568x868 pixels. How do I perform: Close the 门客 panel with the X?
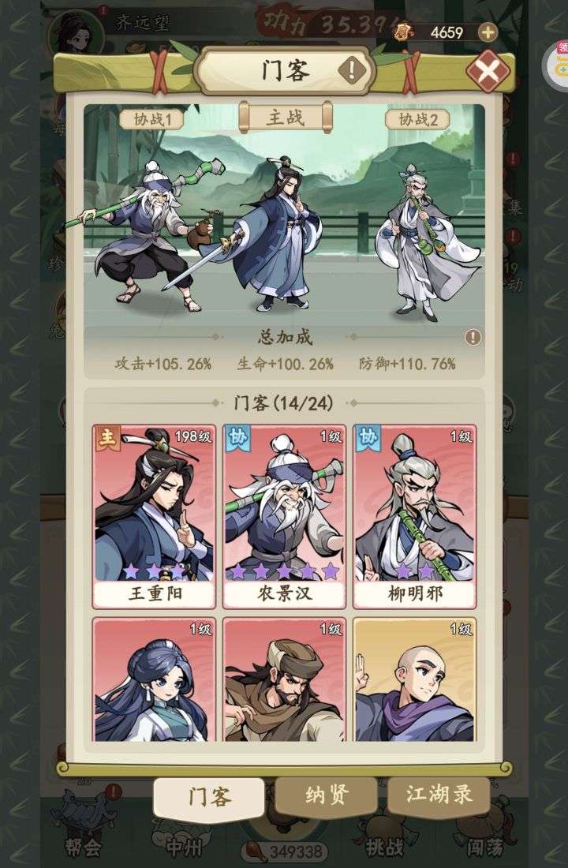pos(488,71)
